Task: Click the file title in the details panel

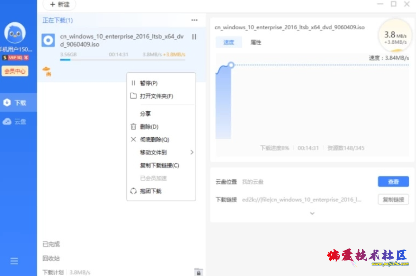Action: tap(290, 27)
